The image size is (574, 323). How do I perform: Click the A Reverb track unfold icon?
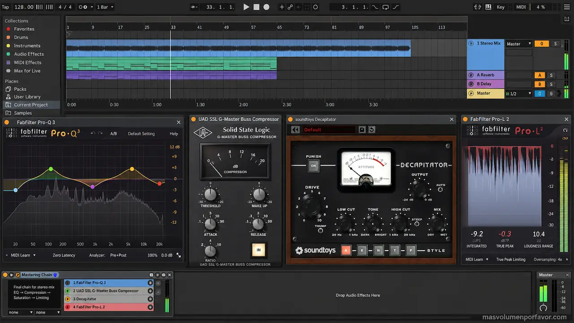471,75
